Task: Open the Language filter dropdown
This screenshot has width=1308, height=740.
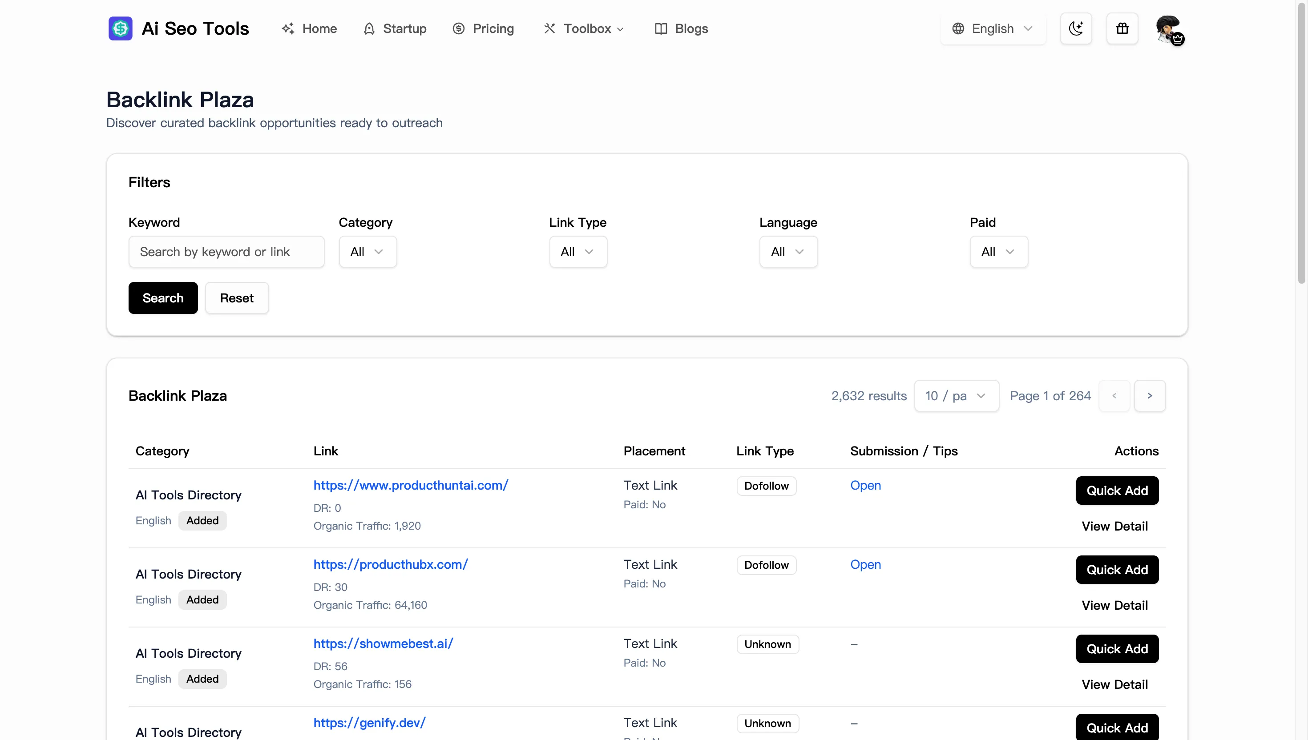Action: click(x=787, y=252)
